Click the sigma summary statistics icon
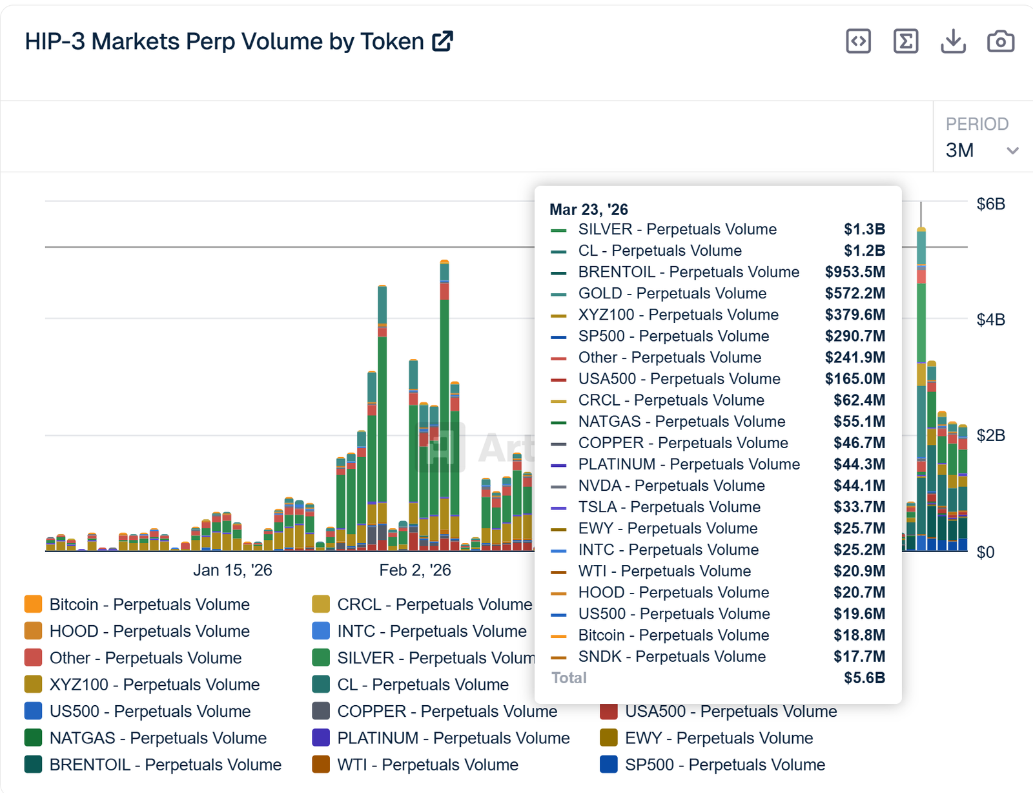 coord(905,41)
